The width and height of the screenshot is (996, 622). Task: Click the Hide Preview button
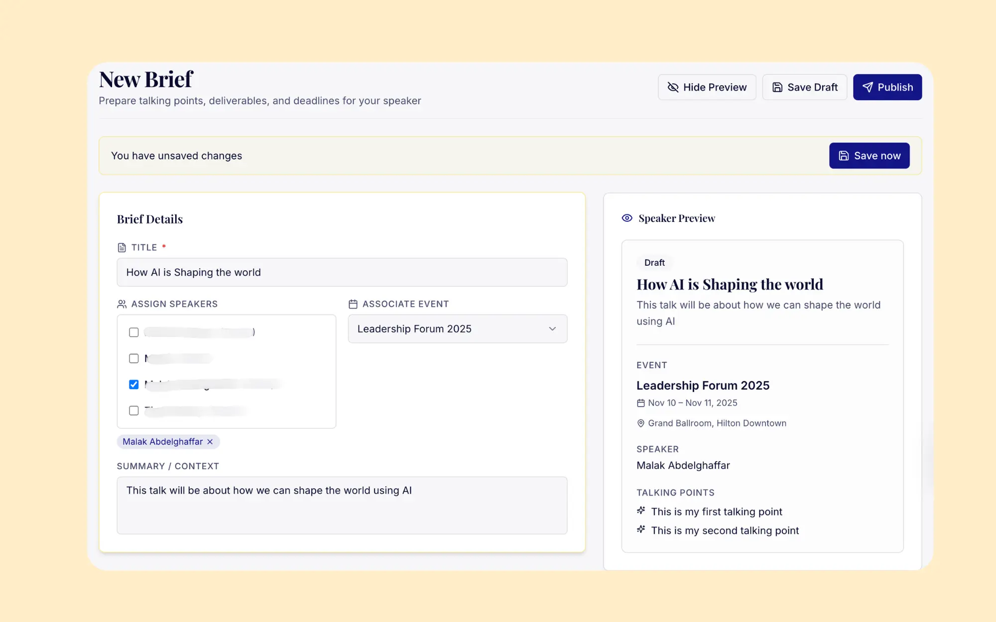pyautogui.click(x=707, y=87)
